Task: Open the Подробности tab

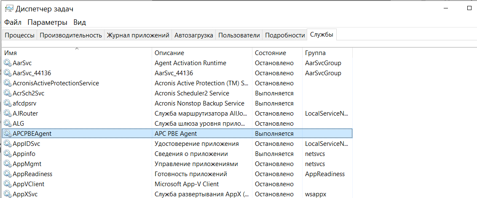Action: point(285,35)
